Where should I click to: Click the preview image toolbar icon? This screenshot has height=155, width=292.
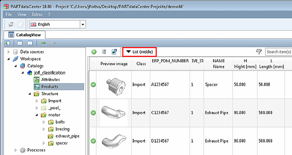pyautogui.click(x=114, y=52)
